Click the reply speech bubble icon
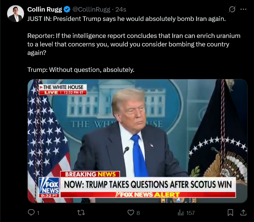 (x=31, y=213)
